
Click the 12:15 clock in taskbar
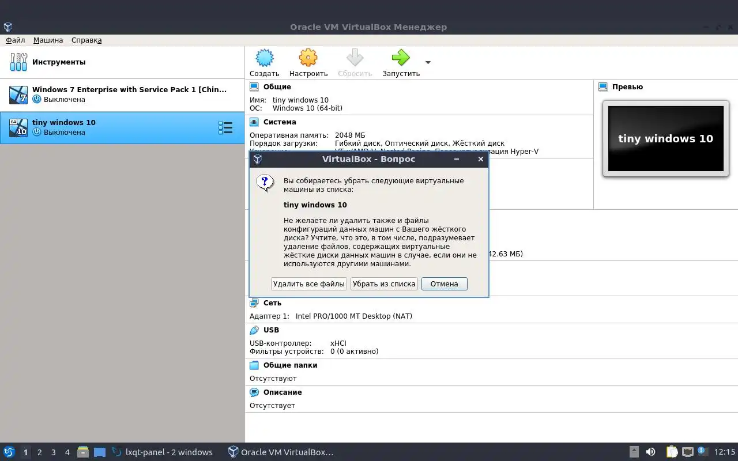[x=725, y=452]
